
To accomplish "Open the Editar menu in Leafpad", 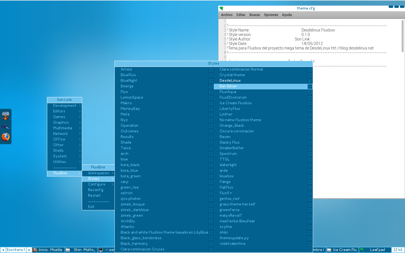I will (241, 15).
